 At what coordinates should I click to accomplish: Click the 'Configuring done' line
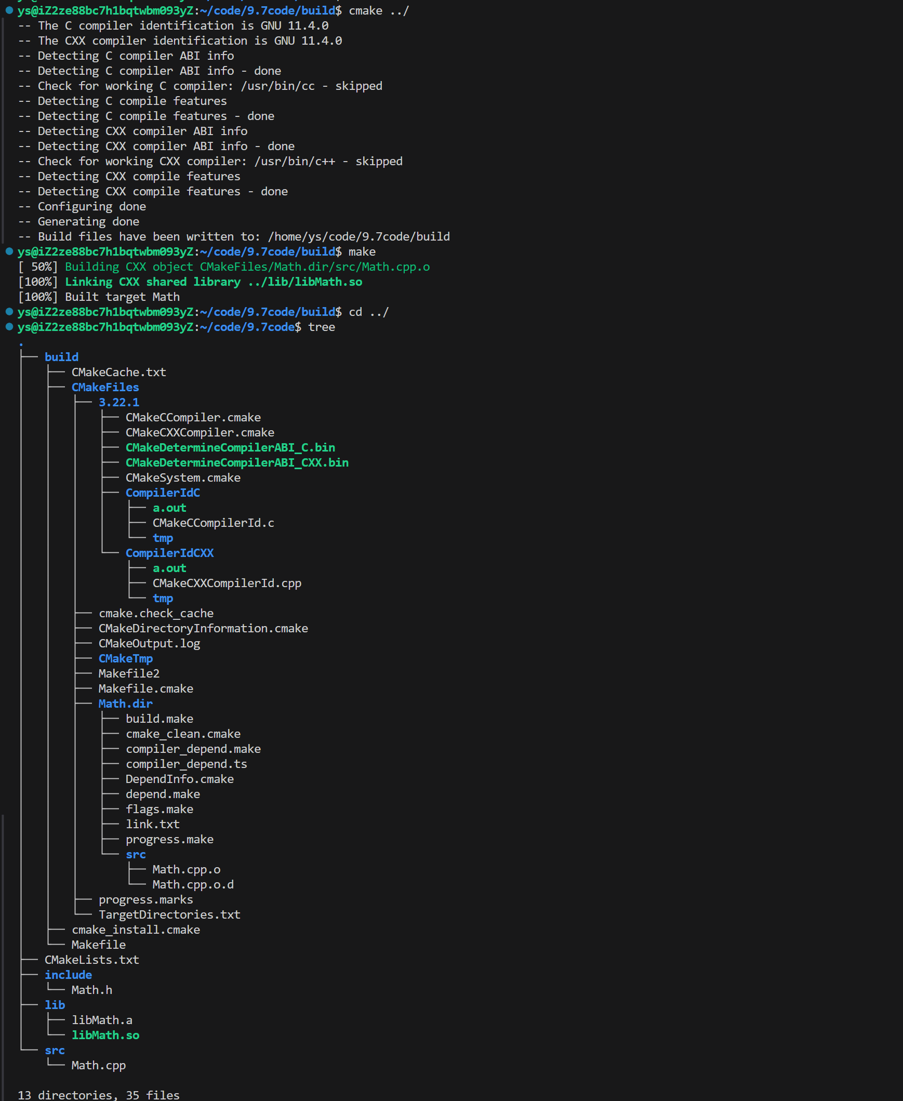click(82, 206)
